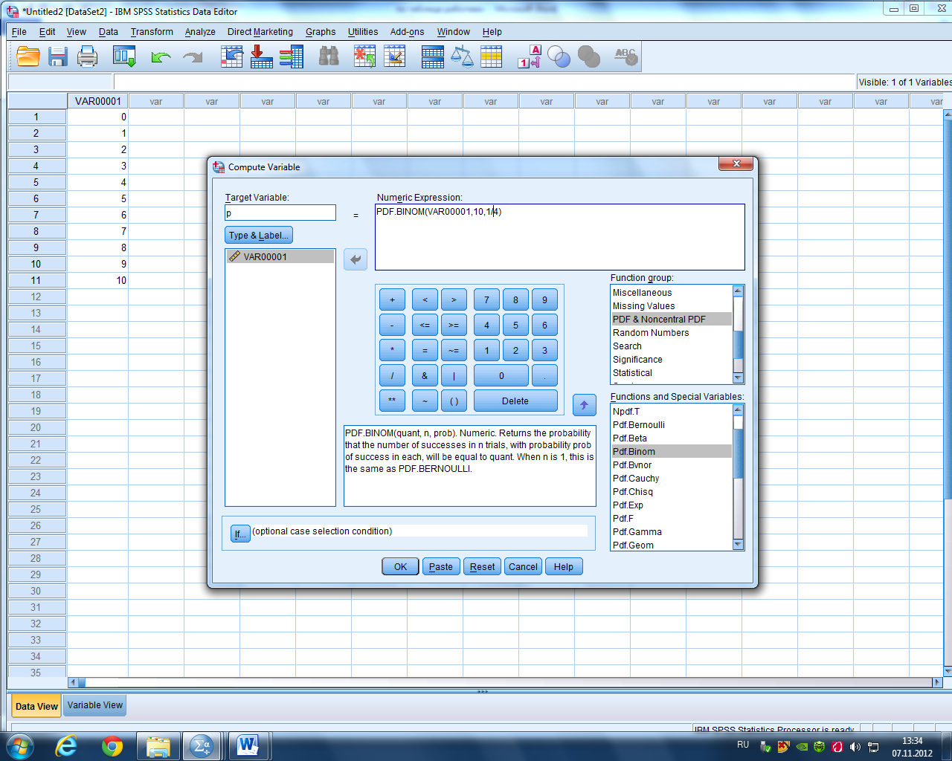The width and height of the screenshot is (952, 761).
Task: Click the Target Variable input field
Action: [280, 213]
